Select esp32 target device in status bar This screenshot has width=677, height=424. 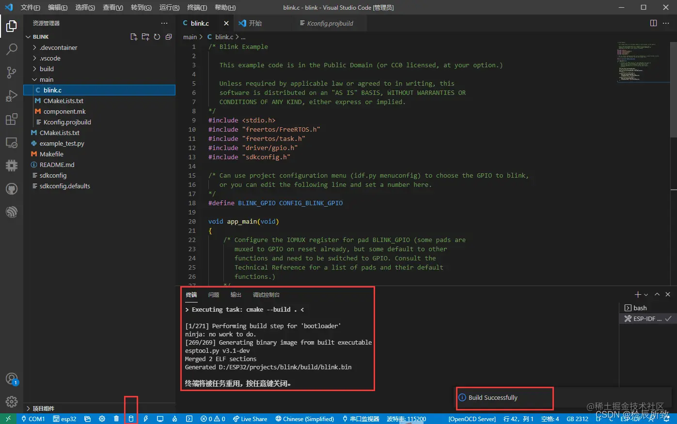(64, 419)
